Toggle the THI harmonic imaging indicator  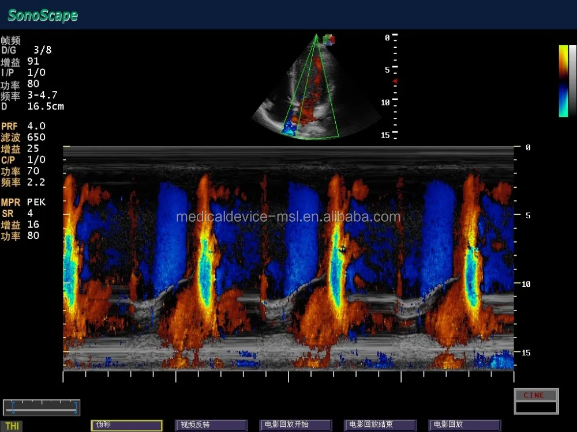tap(13, 425)
